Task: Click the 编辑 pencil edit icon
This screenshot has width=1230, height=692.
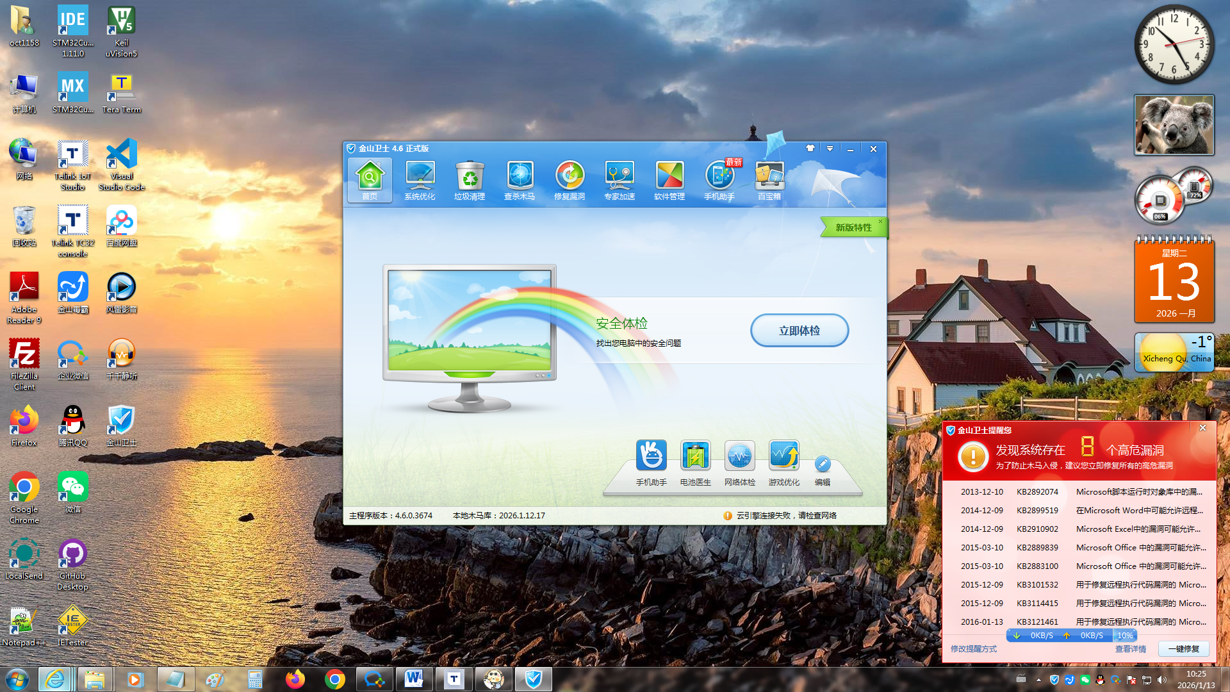Action: [x=823, y=465]
